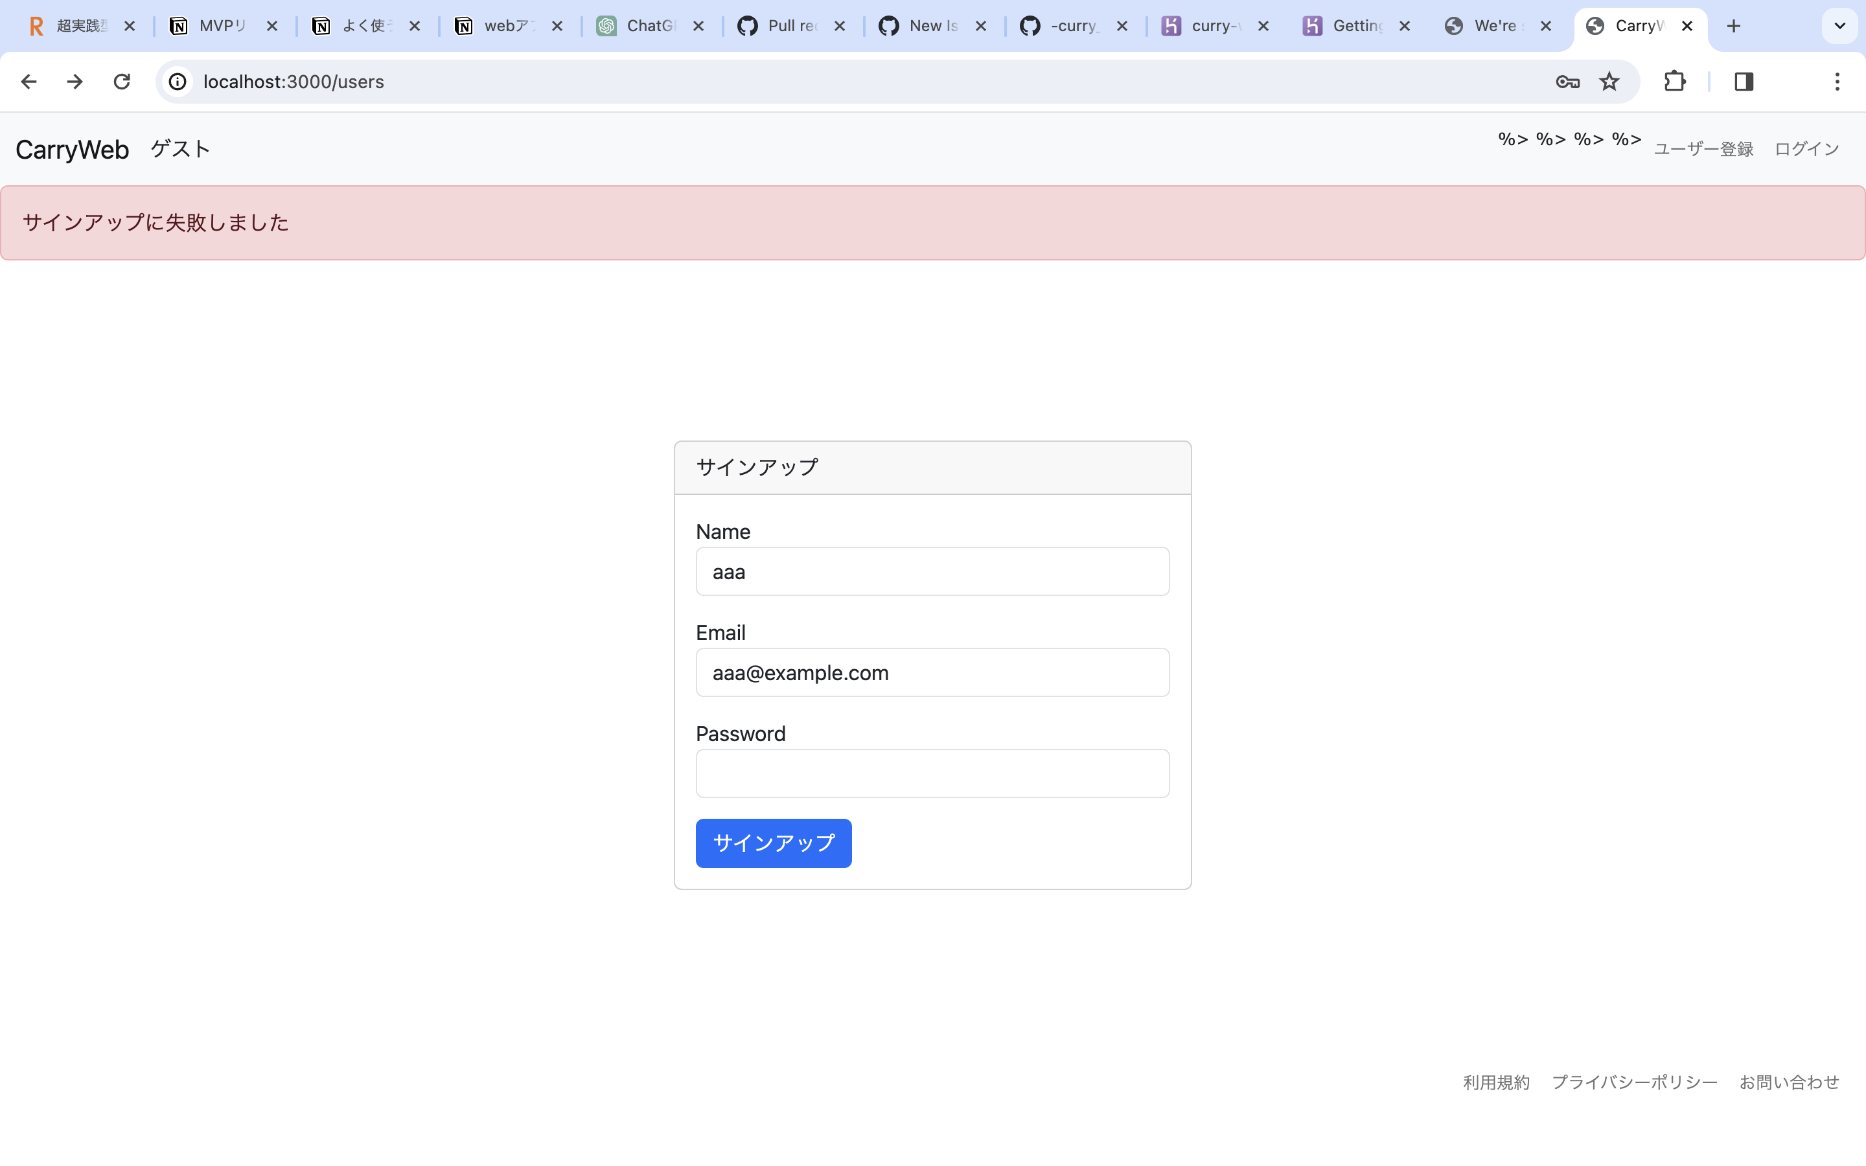Image resolution: width=1866 pixels, height=1166 pixels.
Task: Click the new tab open button
Action: pos(1731,25)
